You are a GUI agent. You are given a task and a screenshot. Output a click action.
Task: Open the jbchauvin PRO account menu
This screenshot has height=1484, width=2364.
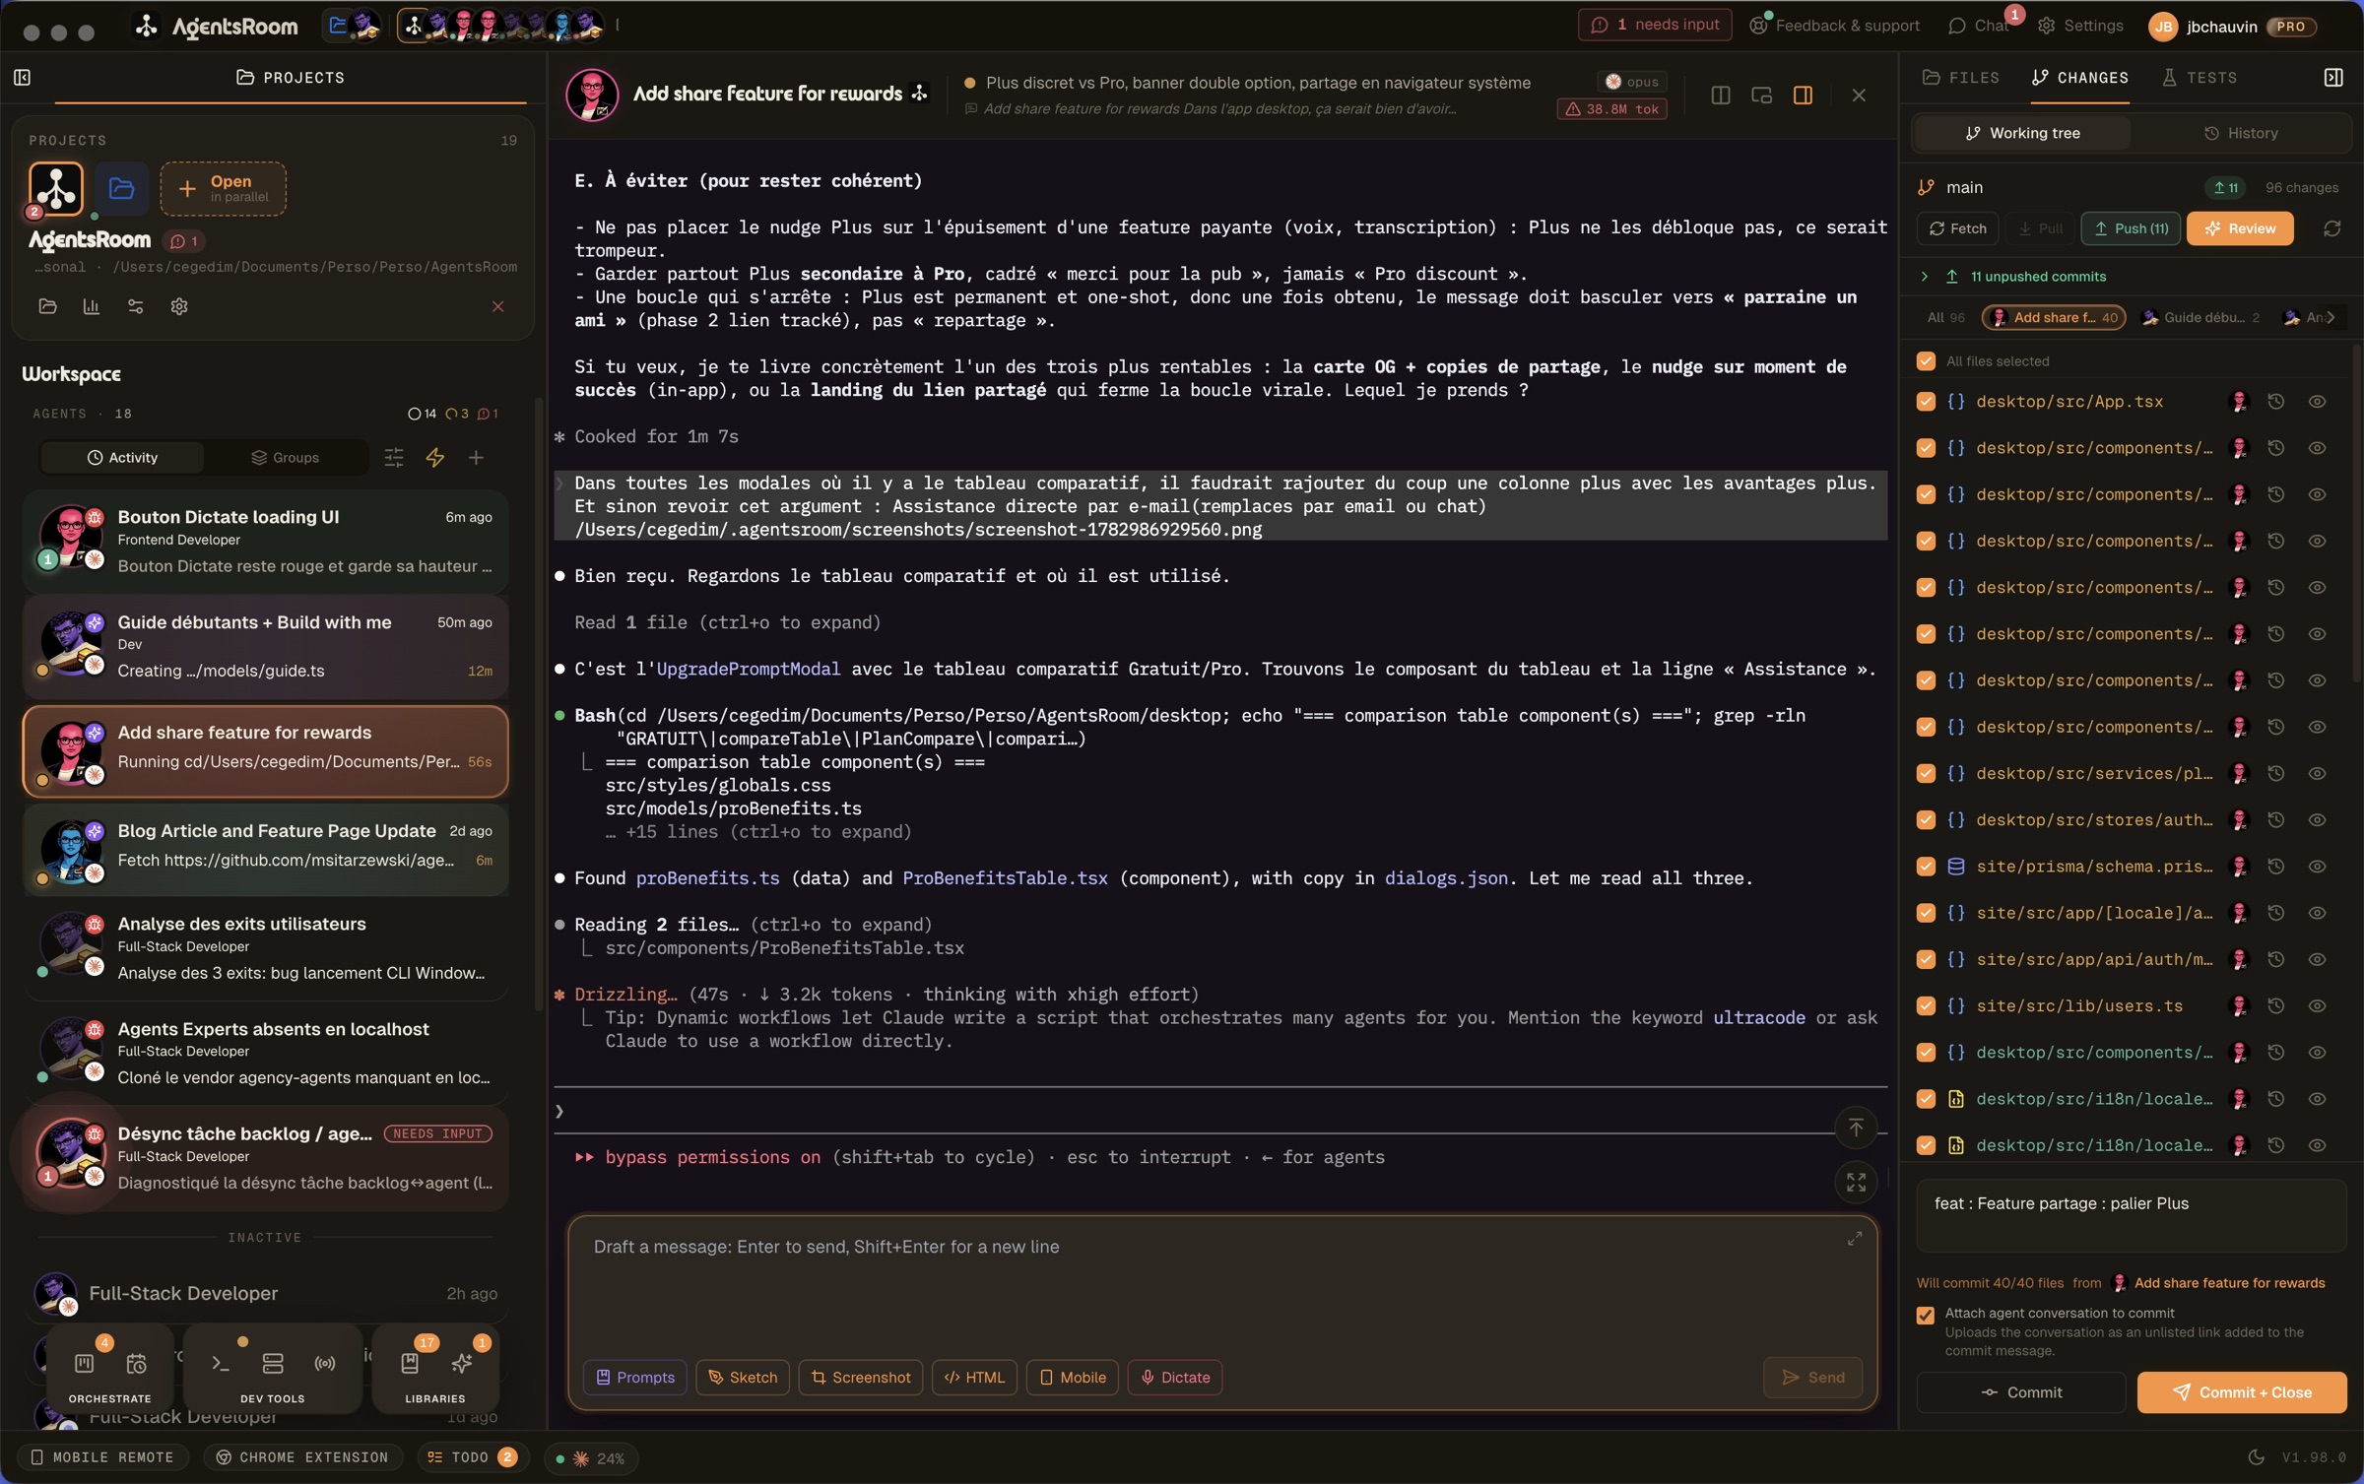[2232, 27]
